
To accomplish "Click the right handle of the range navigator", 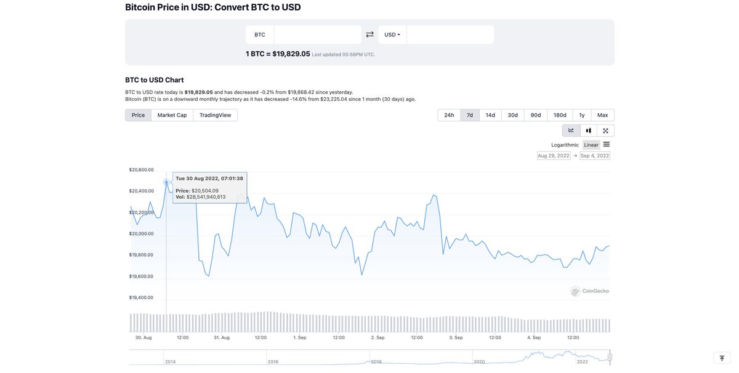I will [x=610, y=357].
